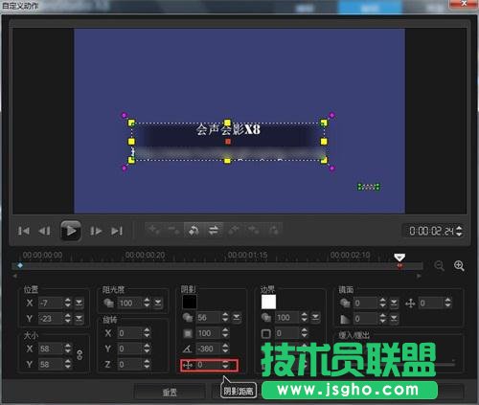Select the red center point of the title object
The height and width of the screenshot is (405, 479).
pyautogui.click(x=228, y=142)
